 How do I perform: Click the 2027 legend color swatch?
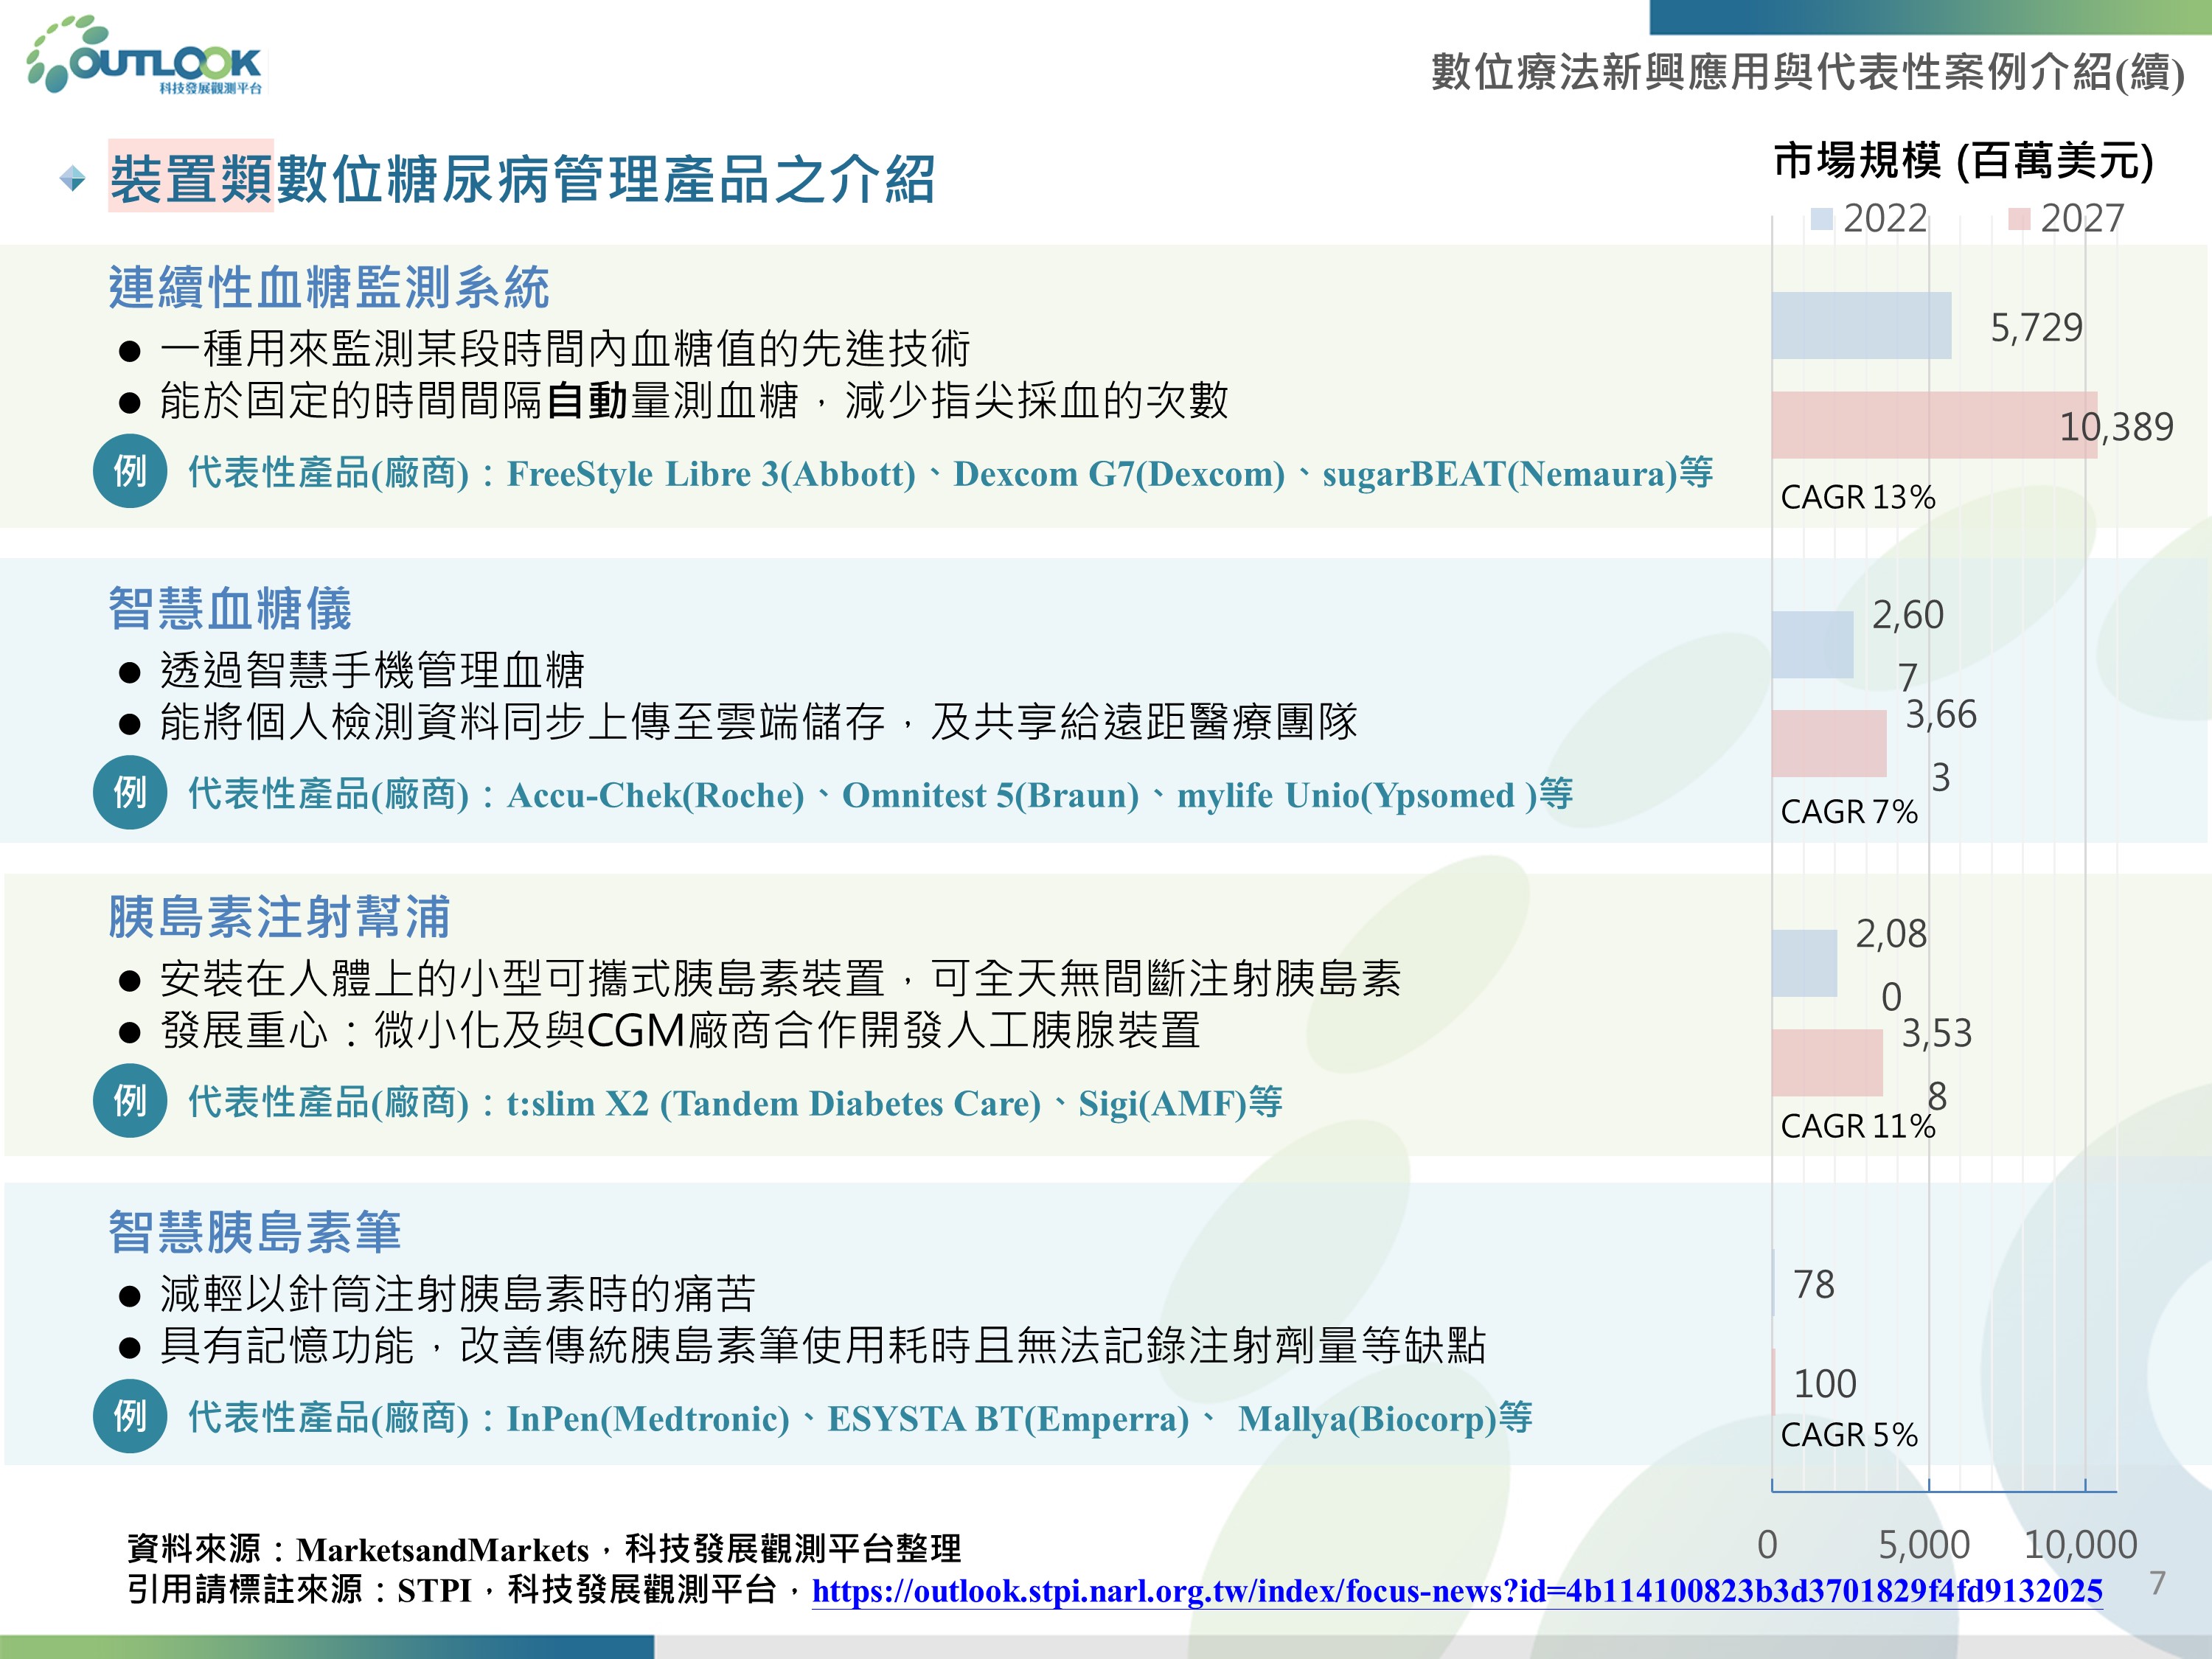(x=2019, y=218)
